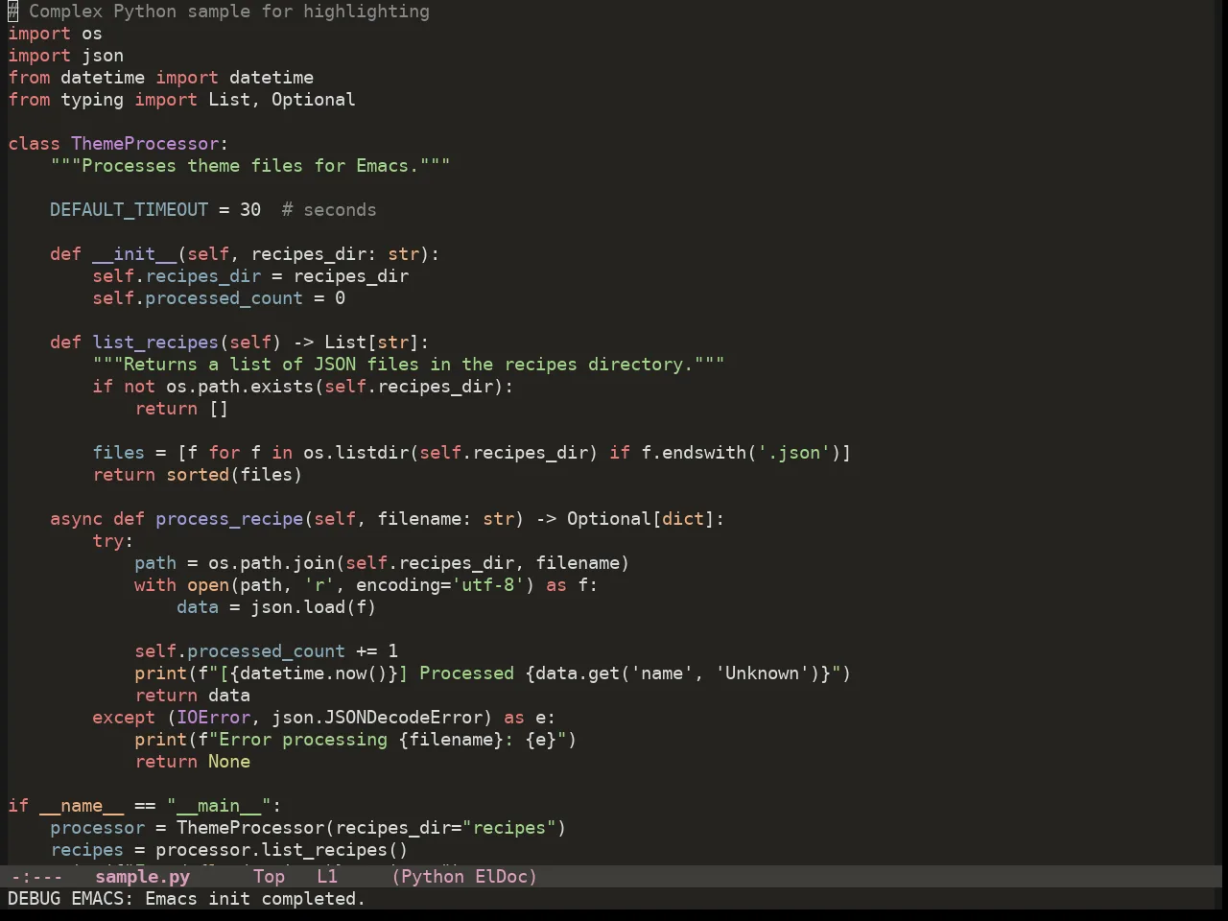Click the 'try:' keyword
Image resolution: width=1228 pixels, height=921 pixels.
pos(113,541)
